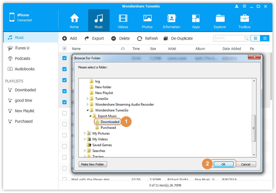Expand the TunesGo folder tree node
This screenshot has width=276, height=193.
coord(88,99)
